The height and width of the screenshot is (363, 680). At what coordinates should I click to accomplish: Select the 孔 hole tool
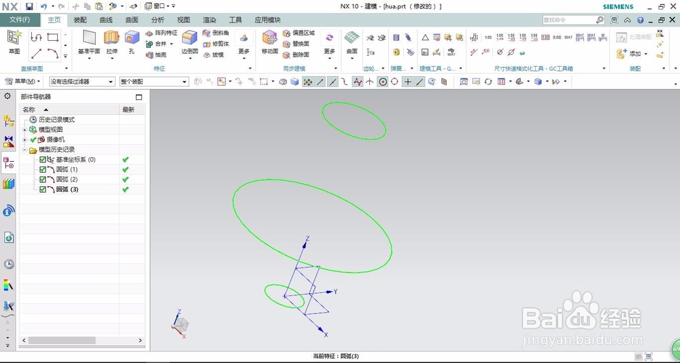[132, 38]
